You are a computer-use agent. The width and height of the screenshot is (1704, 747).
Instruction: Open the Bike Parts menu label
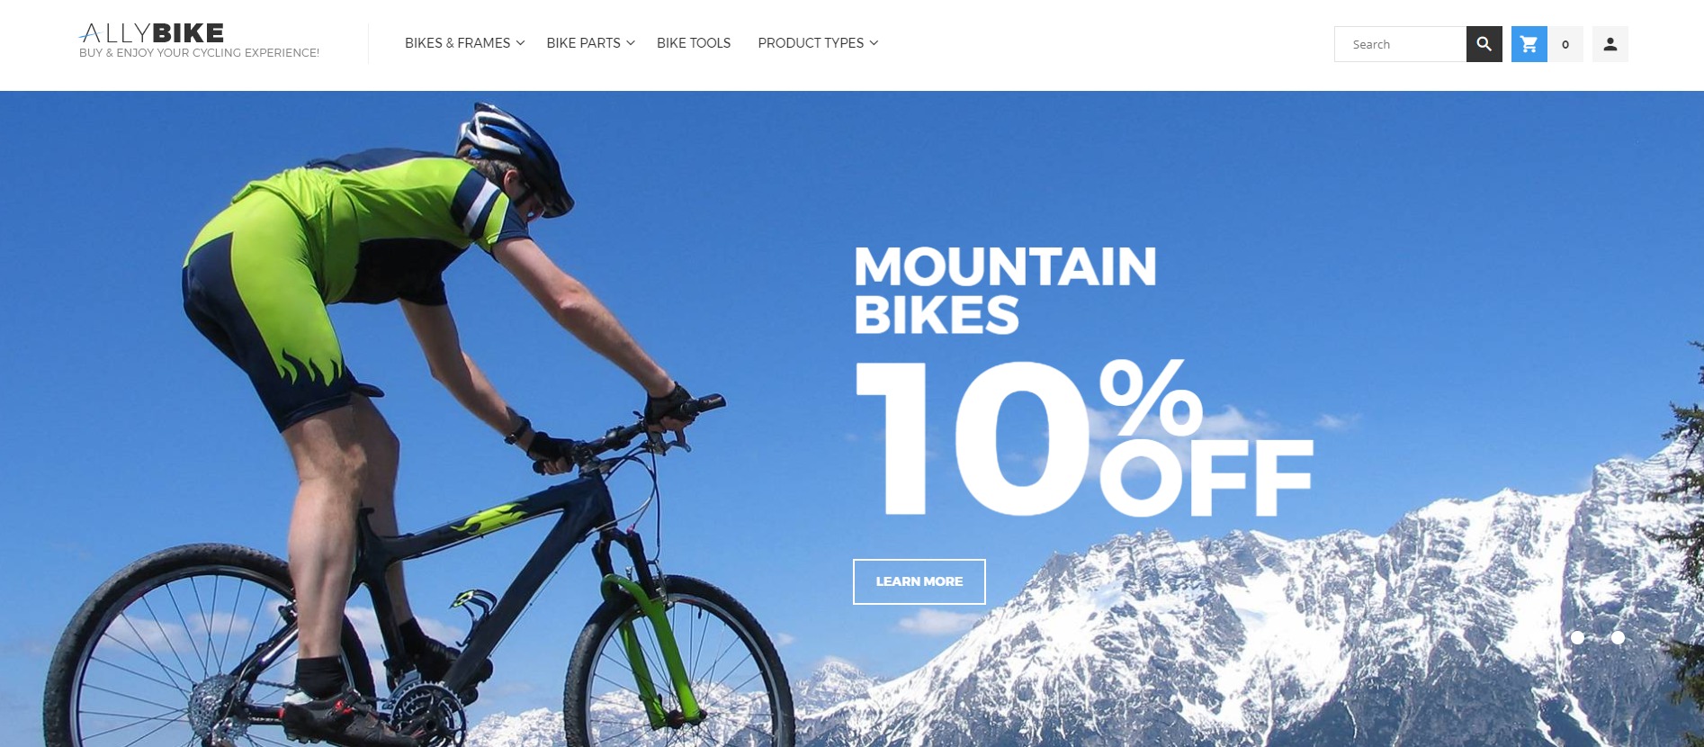click(x=583, y=43)
